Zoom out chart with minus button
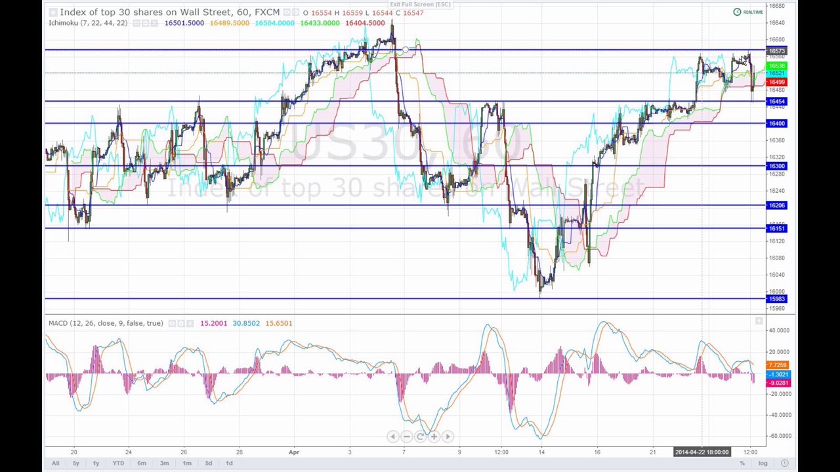The width and height of the screenshot is (840, 472). pos(406,437)
